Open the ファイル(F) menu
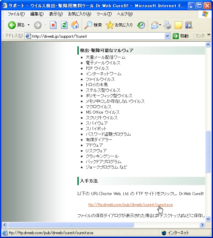The image size is (213, 238). pos(16,14)
